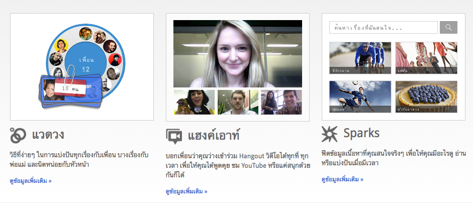The width and height of the screenshot is (473, 203).
Task: Open the football bicycle-kick thumbnail
Action: click(360, 96)
